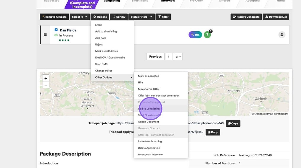This screenshot has width=301, height=168.
Task: Click the Download List button
Action: (276, 17)
